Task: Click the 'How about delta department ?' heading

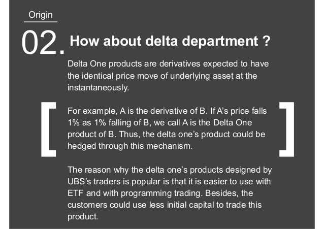Action: (170, 41)
